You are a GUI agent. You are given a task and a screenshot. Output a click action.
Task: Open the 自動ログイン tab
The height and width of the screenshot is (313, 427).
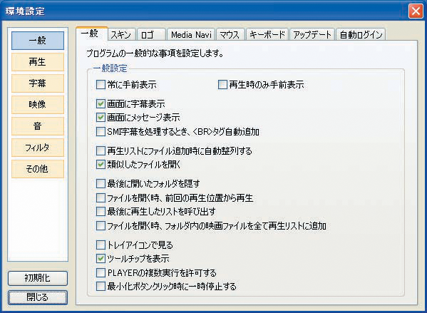coord(361,35)
